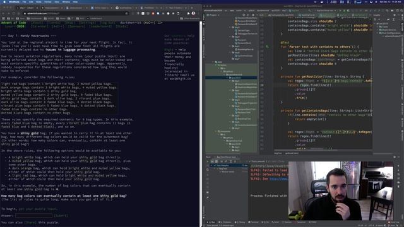
Task: Open the Help menu in the menu bar
Action: pos(75,2)
